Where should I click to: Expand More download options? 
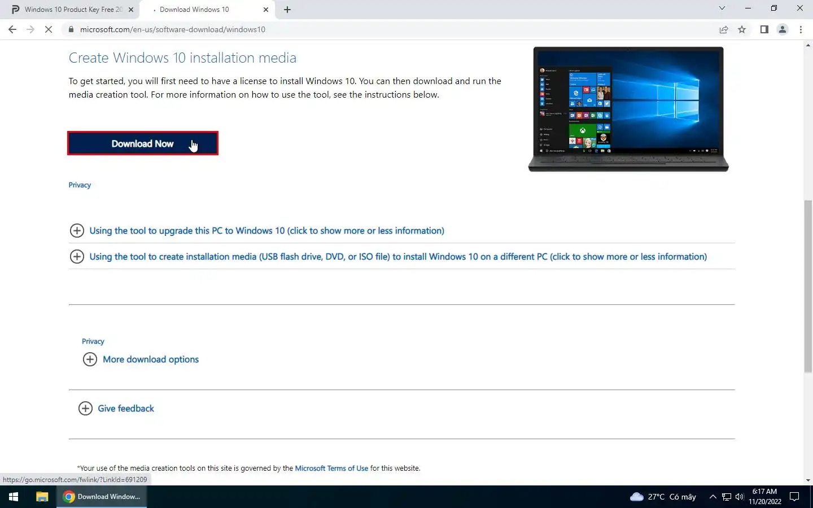click(x=151, y=360)
